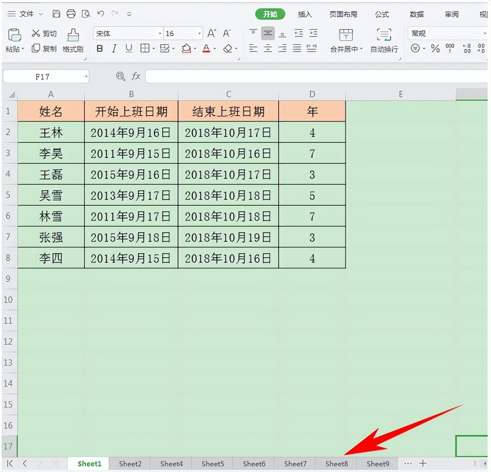Center text horizontally
Image resolution: width=491 pixels, height=472 pixels.
[268, 49]
